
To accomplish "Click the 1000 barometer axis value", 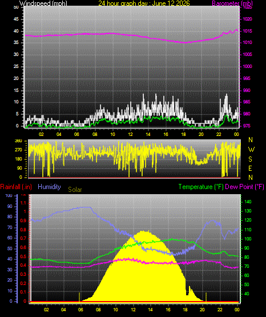I will 247,66.
